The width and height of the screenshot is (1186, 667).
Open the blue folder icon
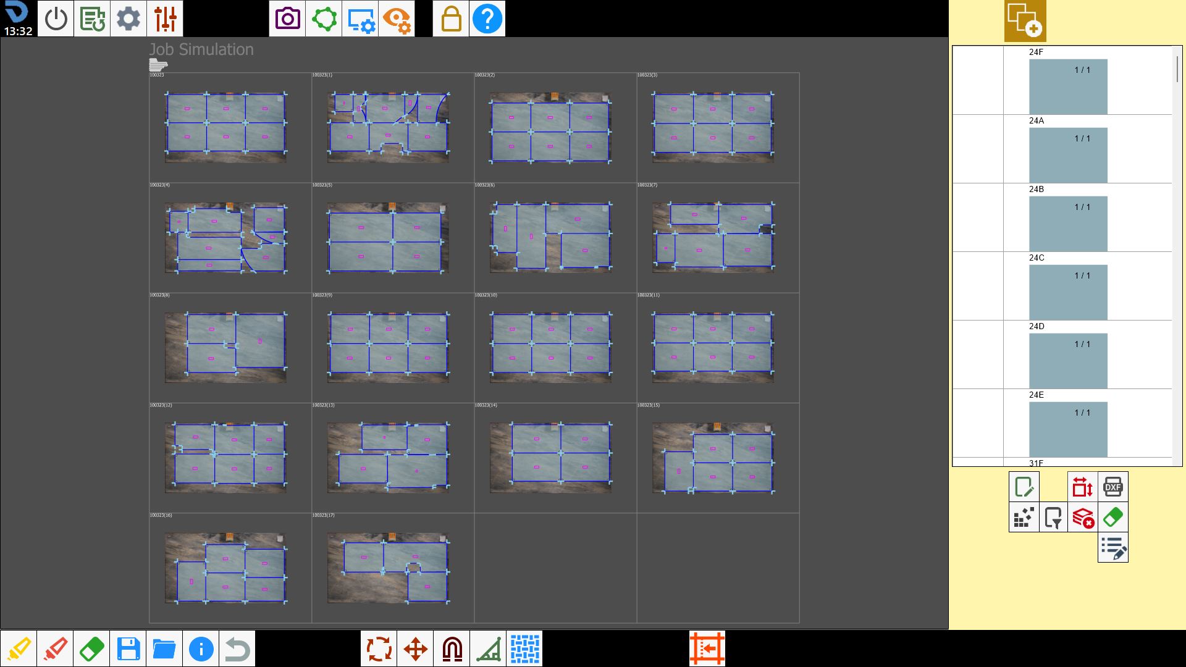164,648
